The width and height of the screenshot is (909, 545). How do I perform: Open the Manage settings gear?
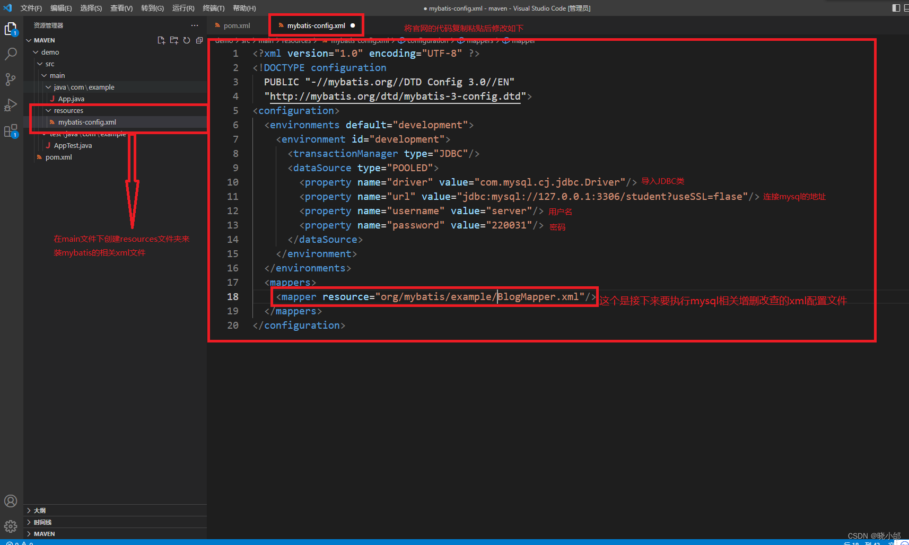pyautogui.click(x=11, y=526)
